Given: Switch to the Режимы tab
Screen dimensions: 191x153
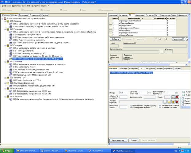Looking at the screenshot, I should tap(159, 69).
